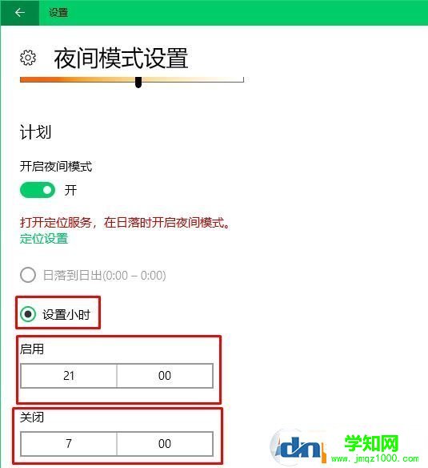Open the 启用 minutes picker showing 00

click(165, 376)
